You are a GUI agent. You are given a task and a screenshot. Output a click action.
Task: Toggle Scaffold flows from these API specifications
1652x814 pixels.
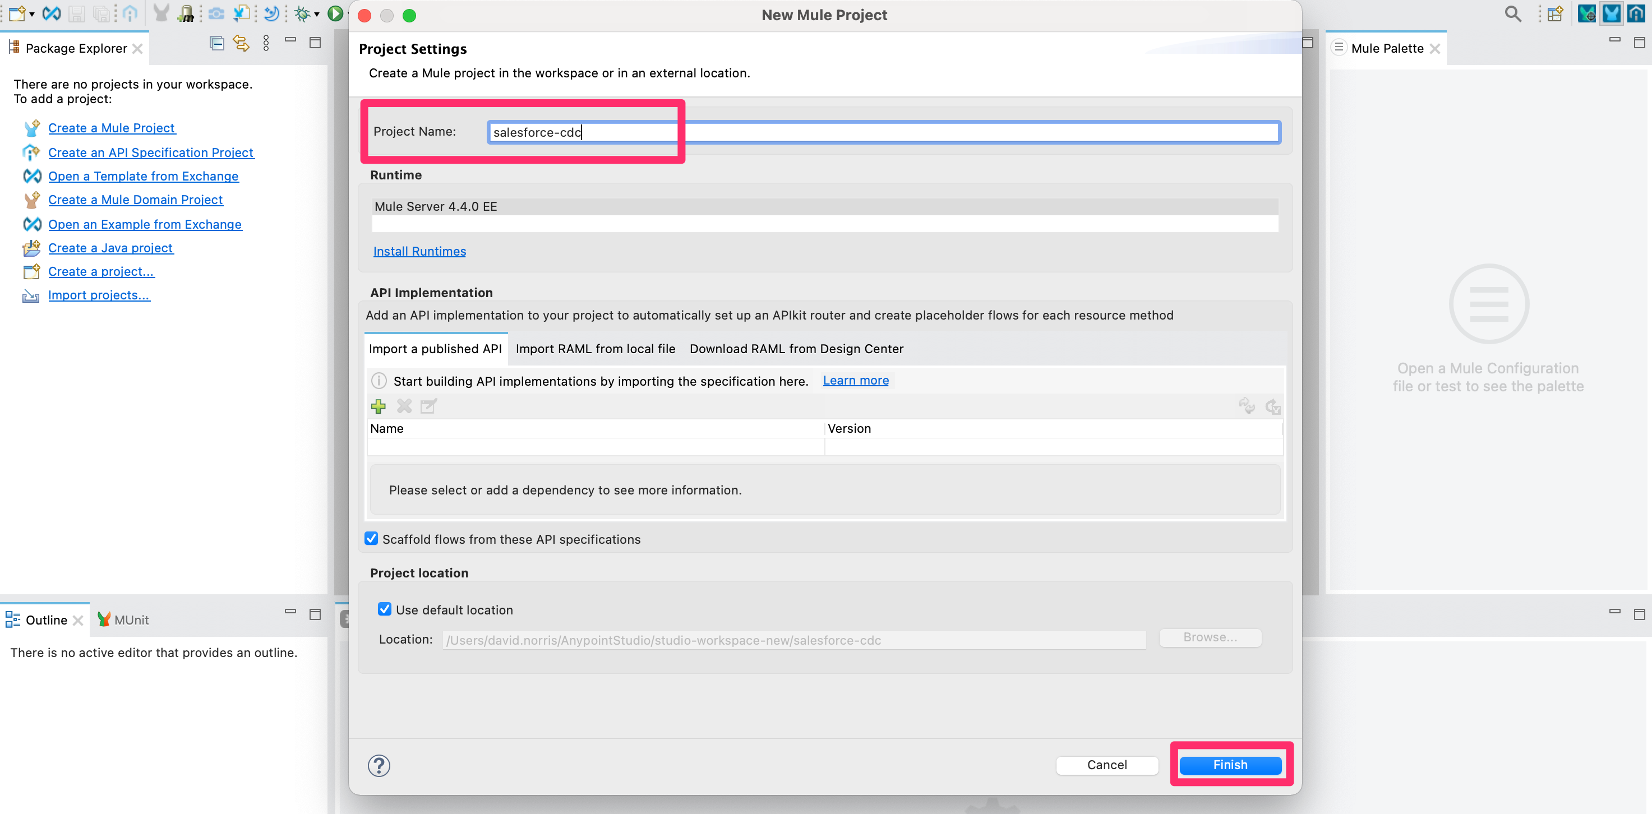[x=371, y=538]
